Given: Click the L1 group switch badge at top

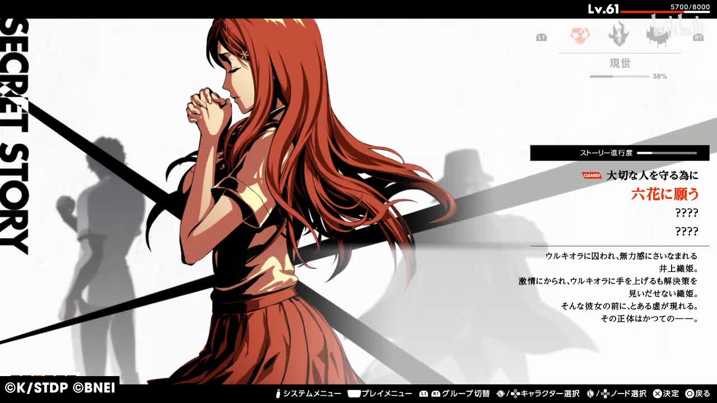Looking at the screenshot, I should [541, 38].
